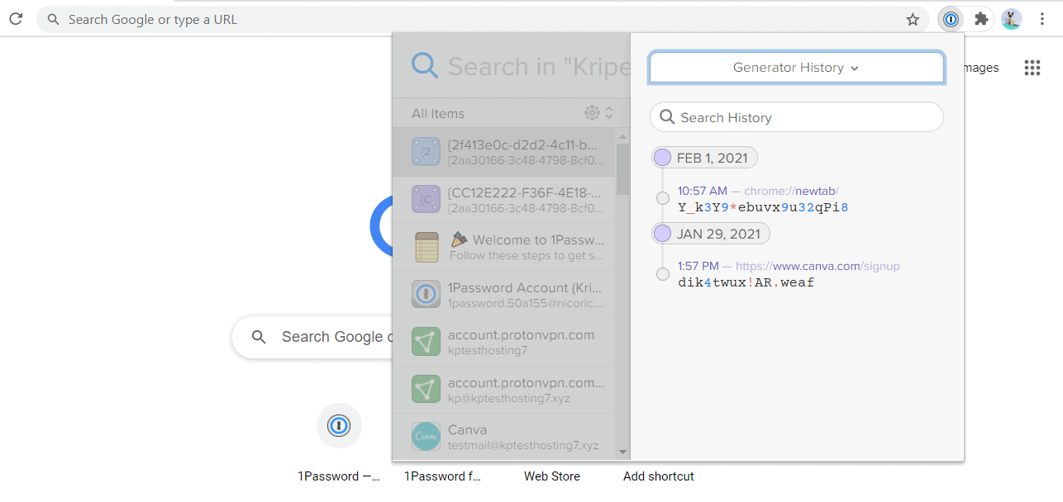Reload the page using the refresh icon
The image size is (1063, 502).
[16, 19]
